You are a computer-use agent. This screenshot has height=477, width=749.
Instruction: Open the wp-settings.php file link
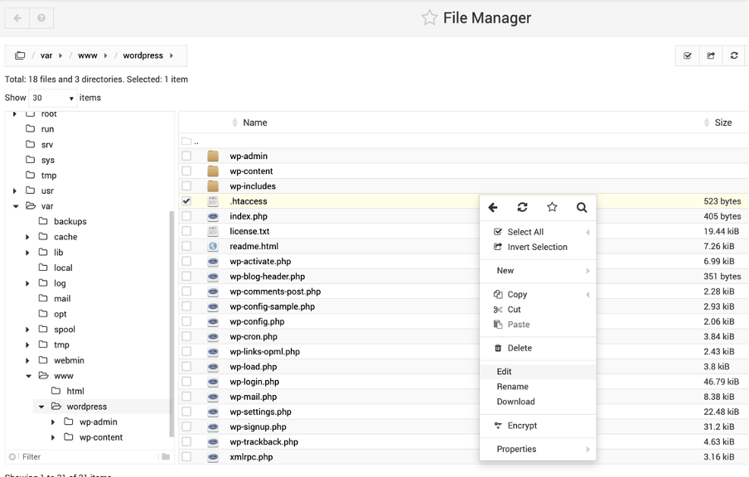pyautogui.click(x=260, y=412)
